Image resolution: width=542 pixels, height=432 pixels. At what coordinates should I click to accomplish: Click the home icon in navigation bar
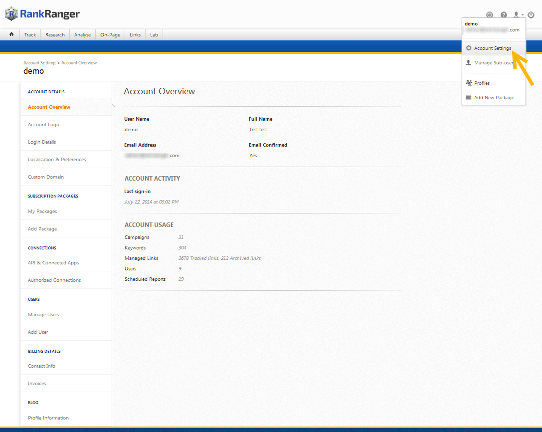[11, 34]
